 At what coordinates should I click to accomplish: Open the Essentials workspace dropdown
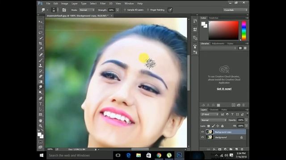pyautogui.click(x=236, y=10)
